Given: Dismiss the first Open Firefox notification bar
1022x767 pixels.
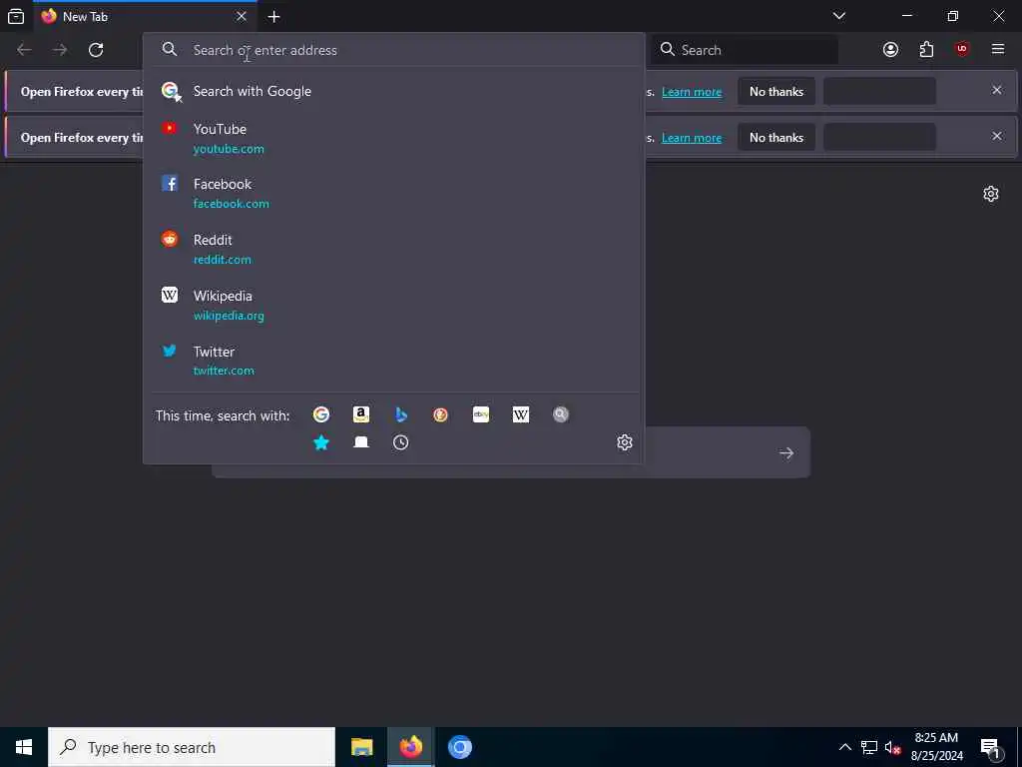Looking at the screenshot, I should tap(997, 90).
